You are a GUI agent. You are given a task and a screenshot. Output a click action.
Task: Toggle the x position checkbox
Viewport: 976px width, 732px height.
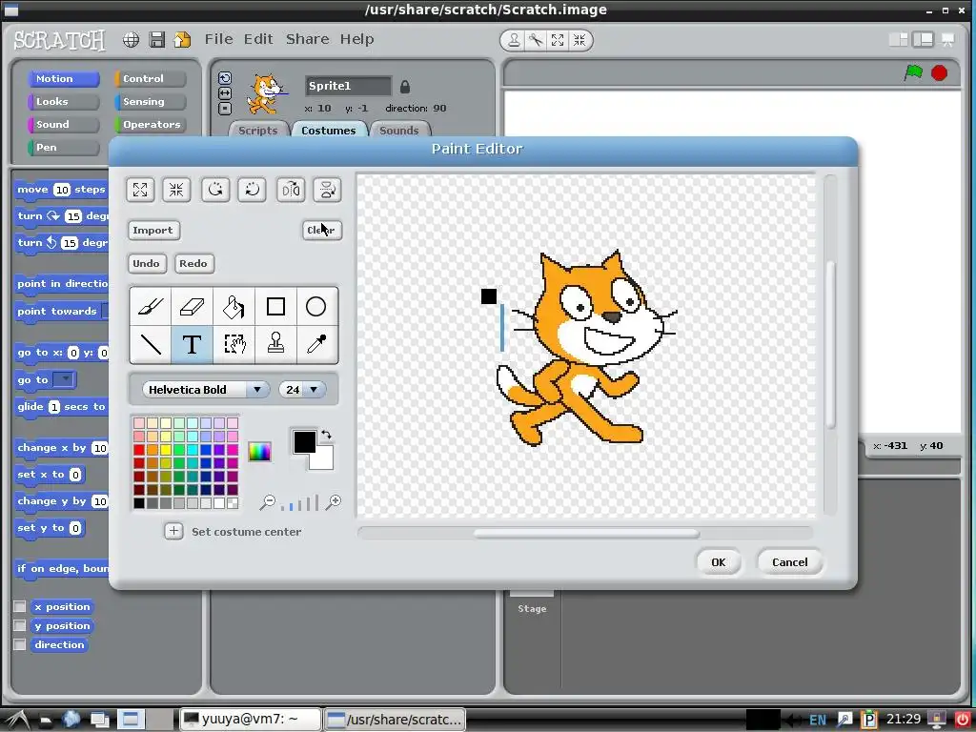[x=20, y=606]
